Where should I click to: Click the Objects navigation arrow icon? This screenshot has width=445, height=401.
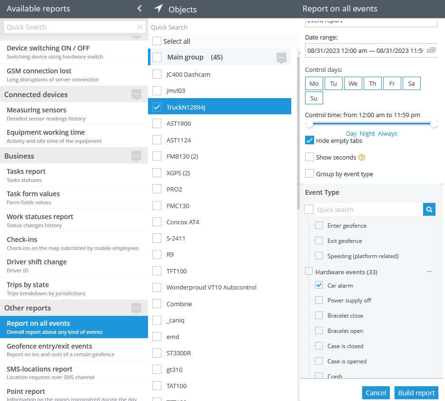click(158, 9)
